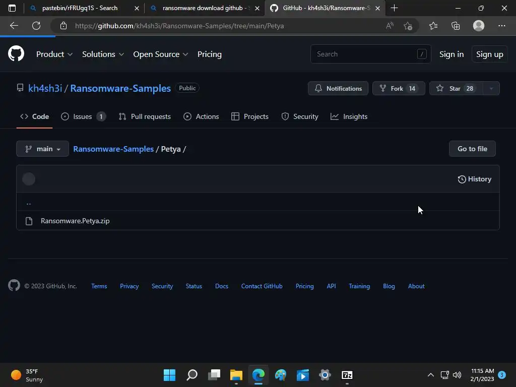The width and height of the screenshot is (516, 387).
Task: Open volume control in system tray
Action: [x=457, y=375]
